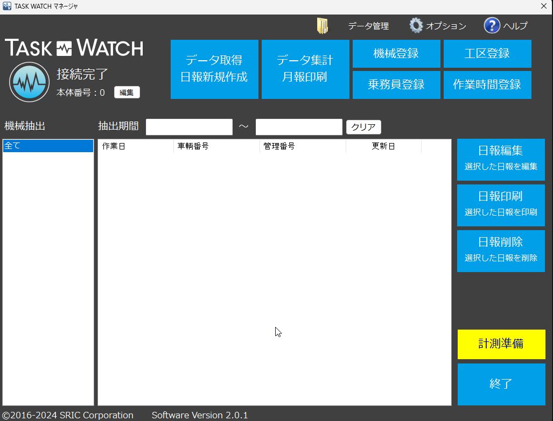Select 全て in the machine list
Viewport: 553px width, 421px height.
click(48, 146)
